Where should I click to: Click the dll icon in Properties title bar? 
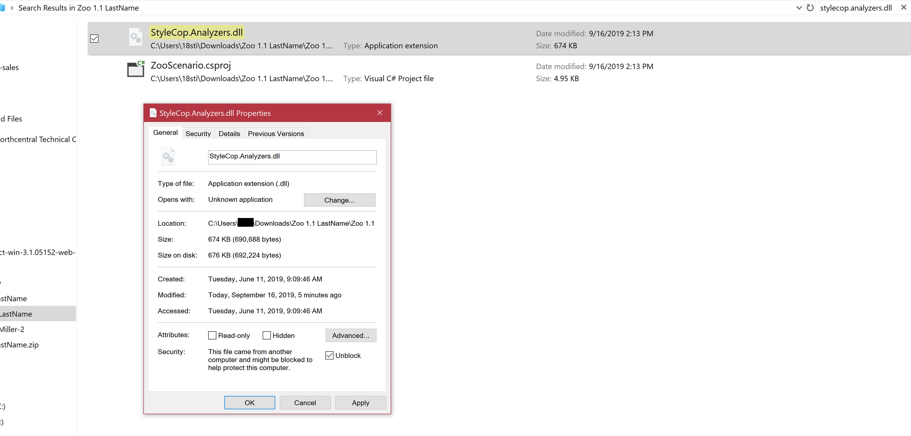[153, 113]
